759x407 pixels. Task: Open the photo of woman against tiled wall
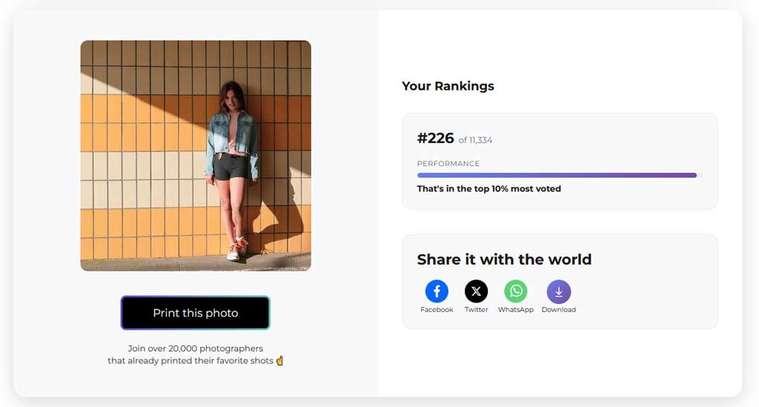(x=196, y=156)
